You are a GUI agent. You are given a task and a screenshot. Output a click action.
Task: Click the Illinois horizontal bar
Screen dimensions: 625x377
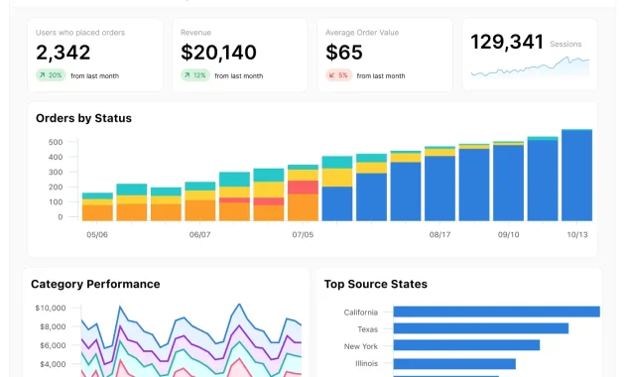pos(454,364)
